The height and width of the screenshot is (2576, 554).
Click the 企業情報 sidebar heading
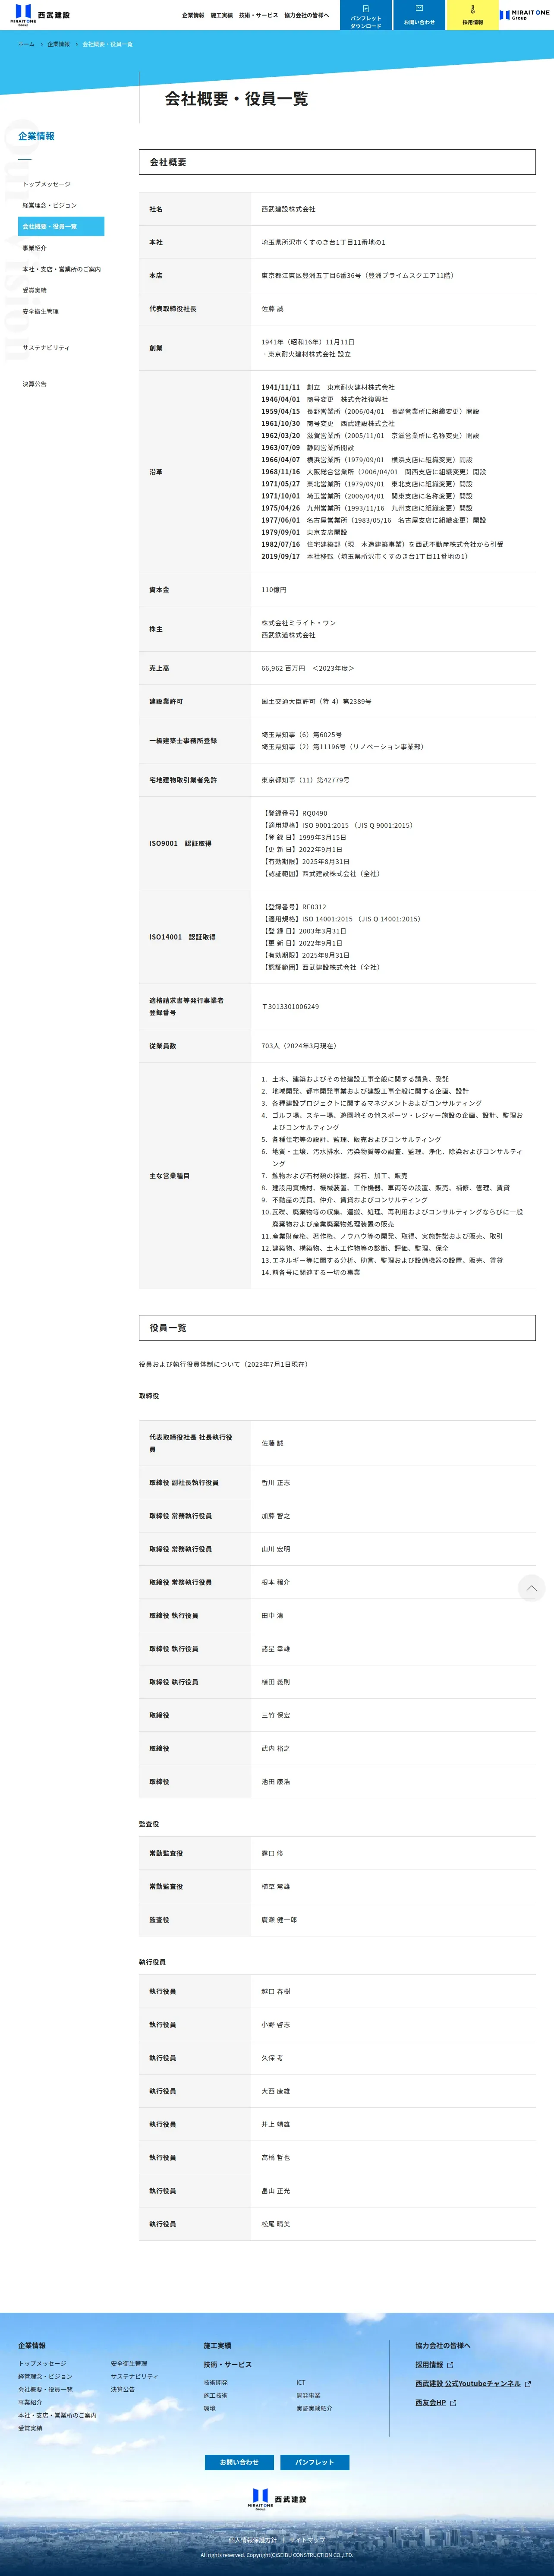click(36, 136)
